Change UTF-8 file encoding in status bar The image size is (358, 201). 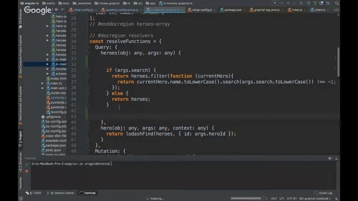[x=292, y=199]
